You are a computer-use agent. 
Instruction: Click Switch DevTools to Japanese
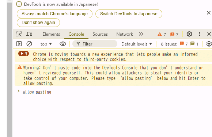[x=129, y=14]
